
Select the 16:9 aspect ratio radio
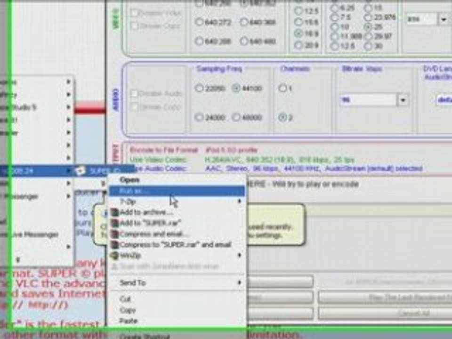point(299,33)
